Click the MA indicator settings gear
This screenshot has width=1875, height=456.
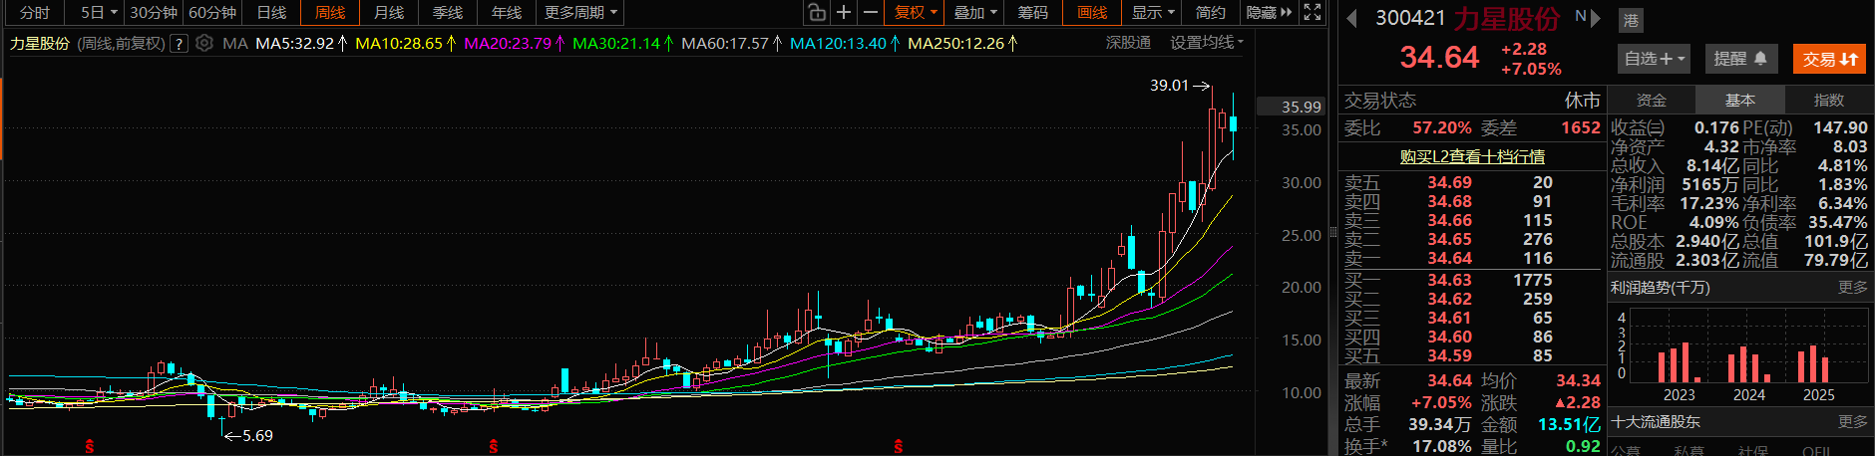pyautogui.click(x=204, y=43)
